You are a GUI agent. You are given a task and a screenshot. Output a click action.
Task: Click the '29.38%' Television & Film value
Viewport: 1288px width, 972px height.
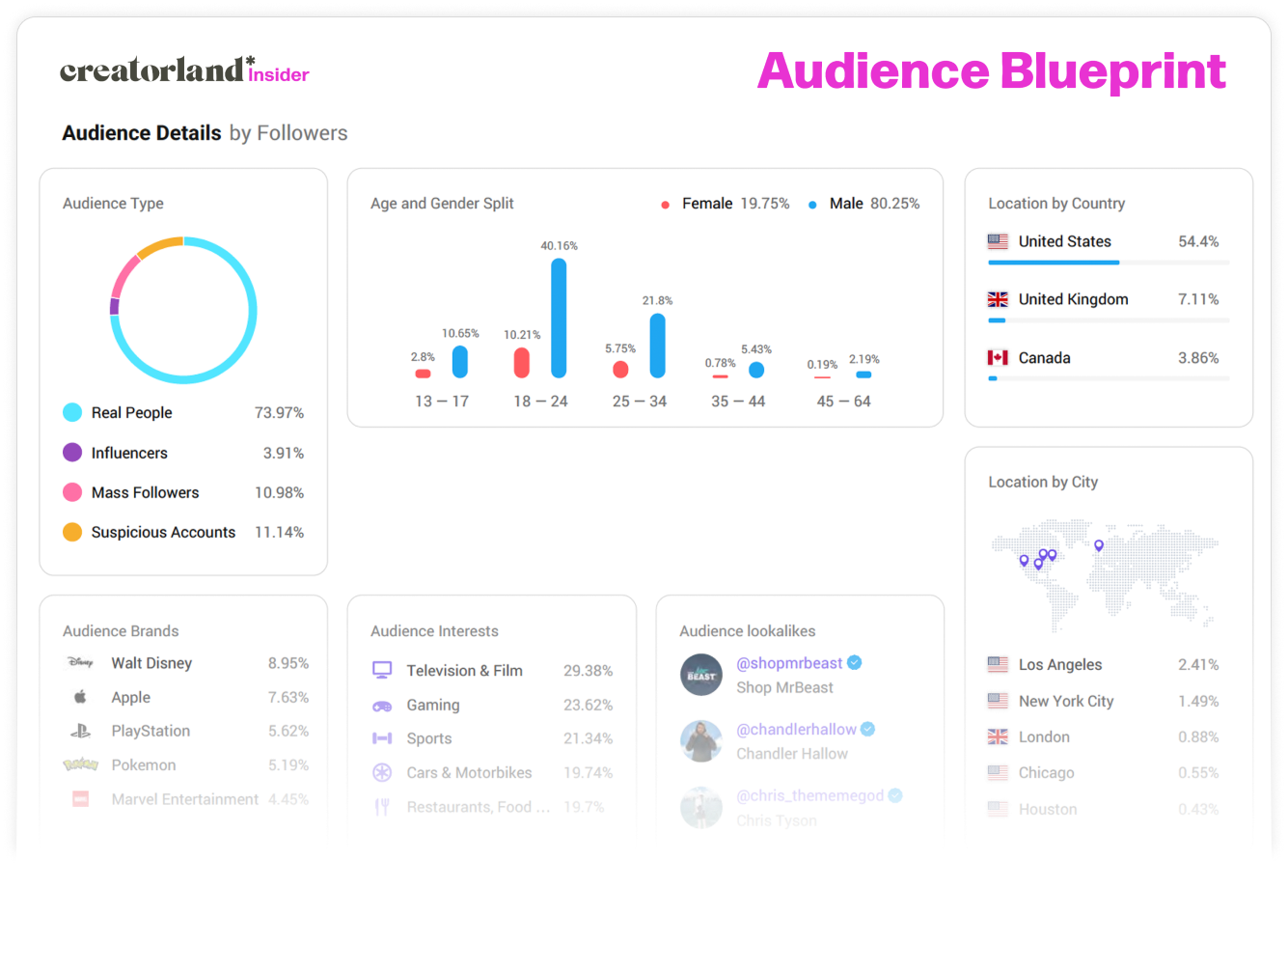(589, 671)
